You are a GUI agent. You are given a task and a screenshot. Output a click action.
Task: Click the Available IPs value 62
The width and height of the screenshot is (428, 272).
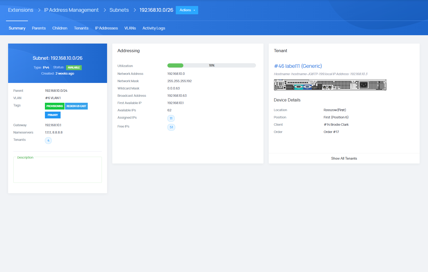[169, 110]
